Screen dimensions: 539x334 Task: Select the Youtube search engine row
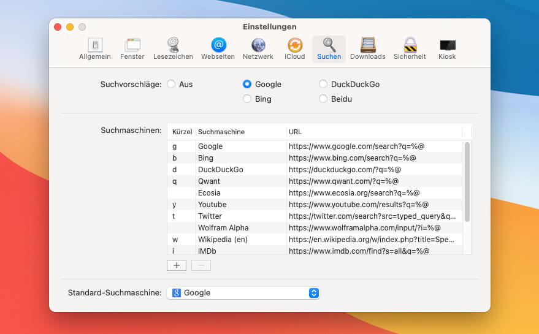[315, 205]
